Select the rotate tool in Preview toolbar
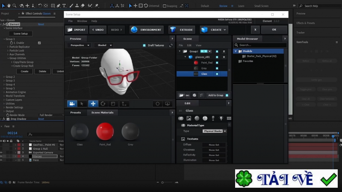 103,103
